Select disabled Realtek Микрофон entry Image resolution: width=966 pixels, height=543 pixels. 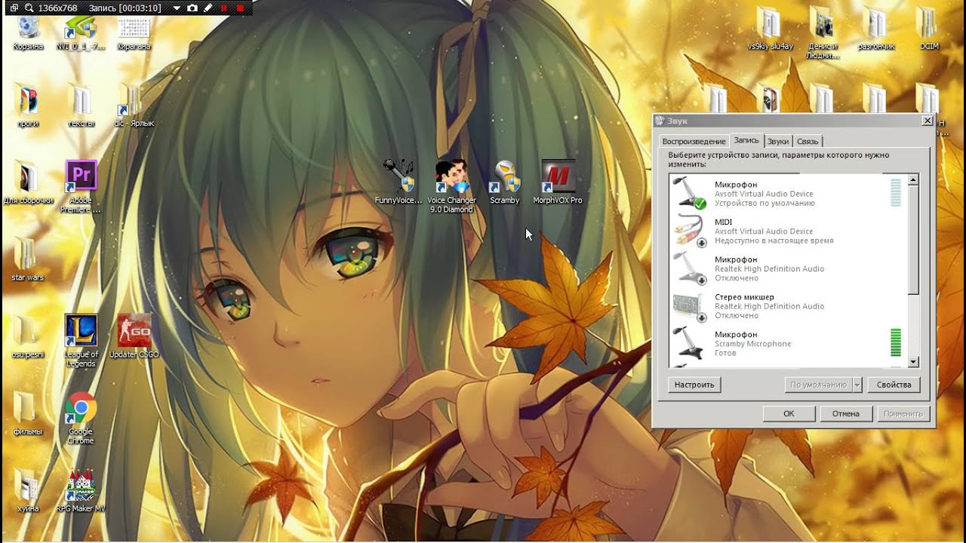(x=788, y=268)
